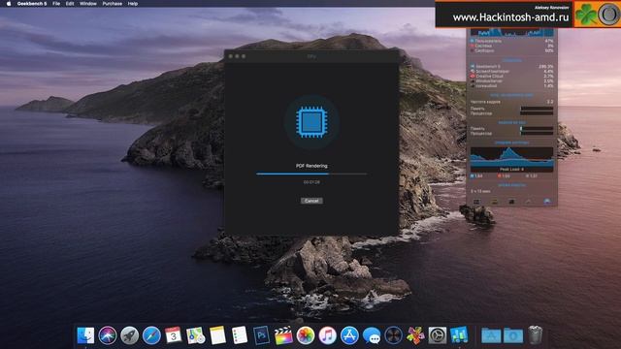Launch Siri from the Dock
Viewport: 621px width, 349px height.
[108, 335]
